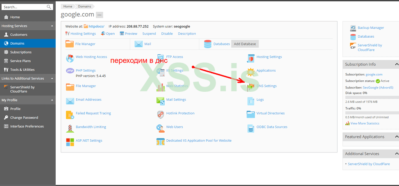The height and width of the screenshot is (186, 399).
Task: Open Interface Preferences in the sidebar
Action: (x=28, y=126)
